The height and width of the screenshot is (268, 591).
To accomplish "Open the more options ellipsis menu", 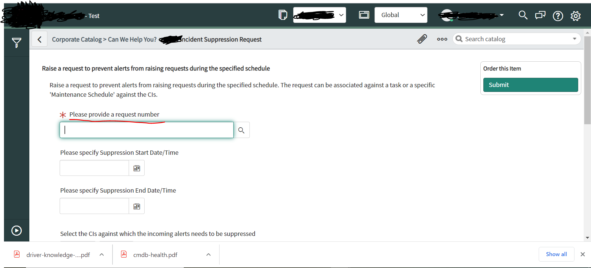I will (442, 39).
